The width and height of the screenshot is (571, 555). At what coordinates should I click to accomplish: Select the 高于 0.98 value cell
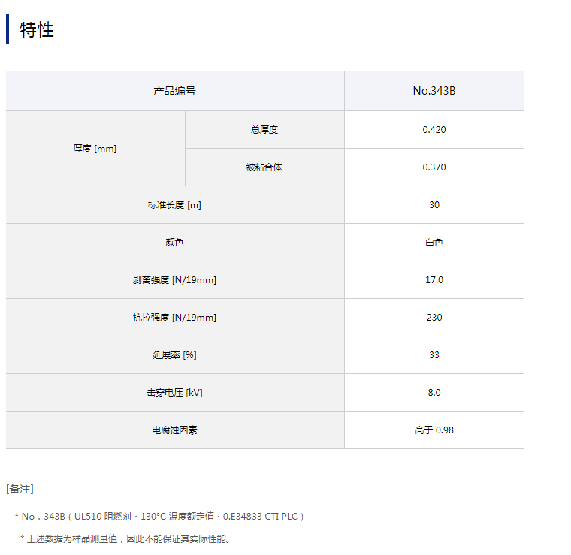pos(434,430)
